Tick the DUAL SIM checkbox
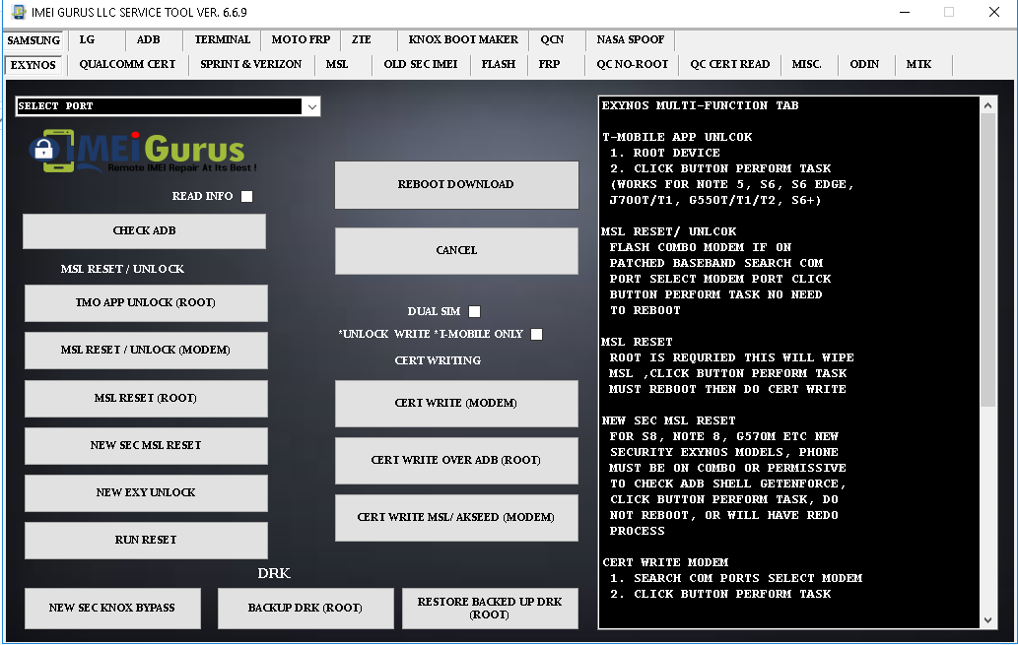 pos(475,311)
